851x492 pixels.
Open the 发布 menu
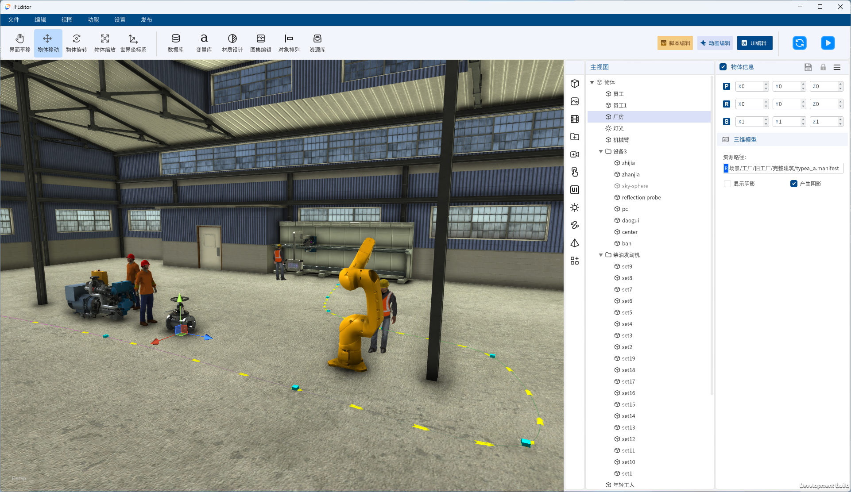click(147, 19)
